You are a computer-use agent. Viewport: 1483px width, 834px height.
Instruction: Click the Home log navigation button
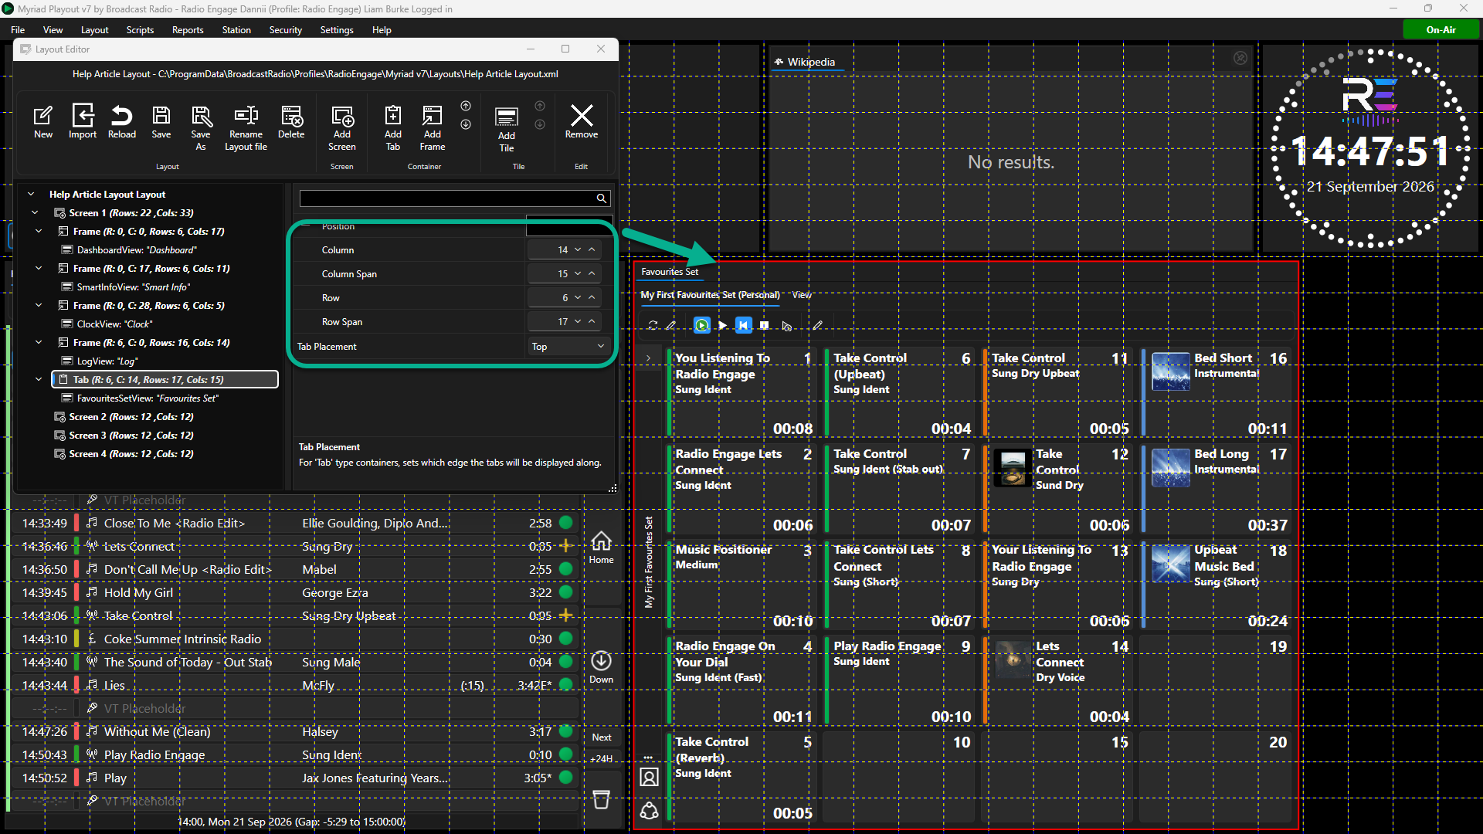(601, 547)
